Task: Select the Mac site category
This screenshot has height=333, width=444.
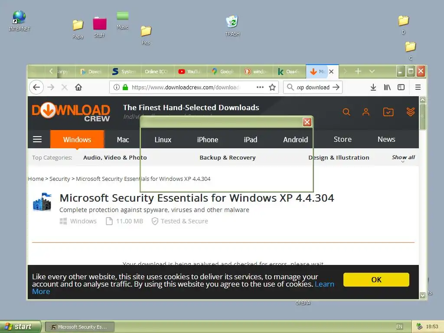Action: click(x=123, y=140)
